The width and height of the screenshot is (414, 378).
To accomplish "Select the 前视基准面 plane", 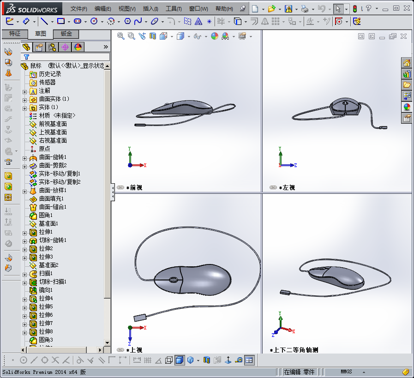I will [x=53, y=124].
